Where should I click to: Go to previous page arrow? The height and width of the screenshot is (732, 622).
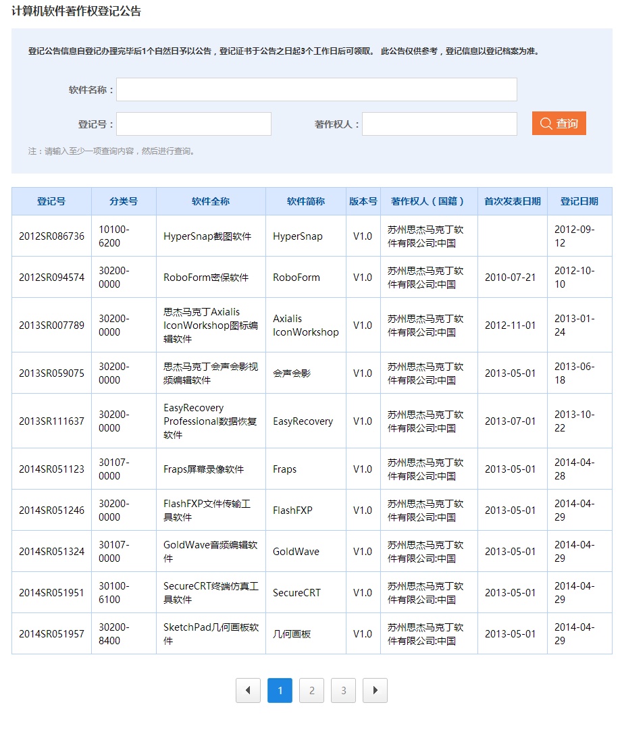(x=248, y=690)
